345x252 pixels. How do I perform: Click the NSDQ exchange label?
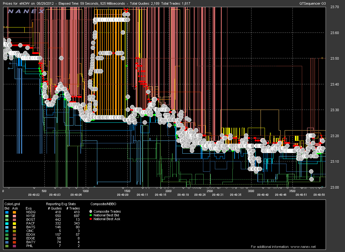31,212
